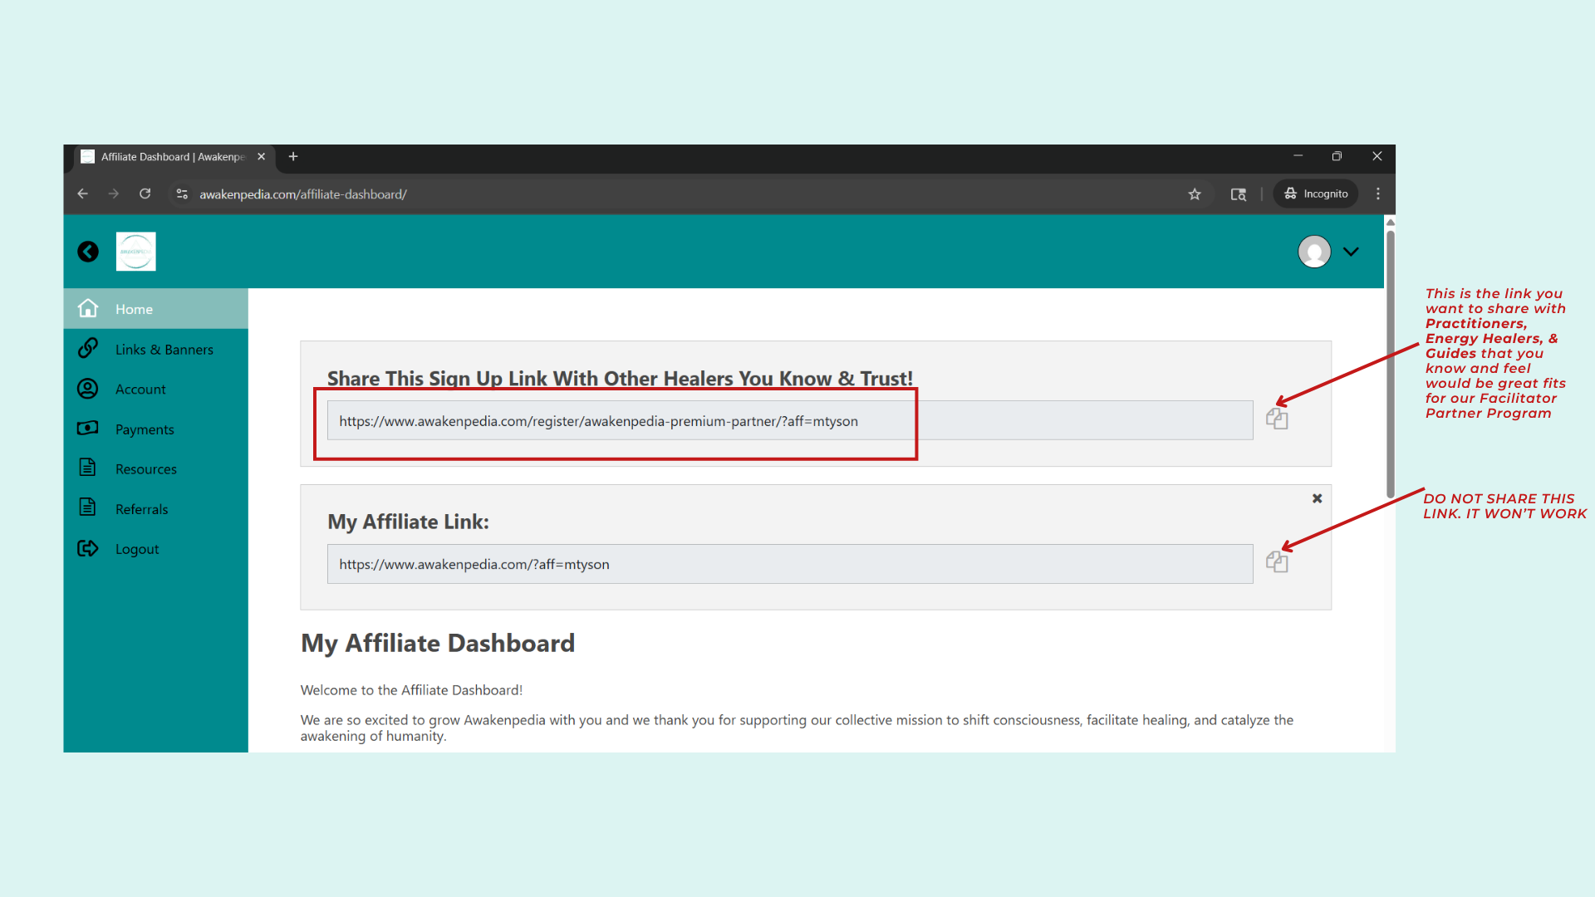The image size is (1595, 897).
Task: View Referrals page
Action: [x=141, y=509]
